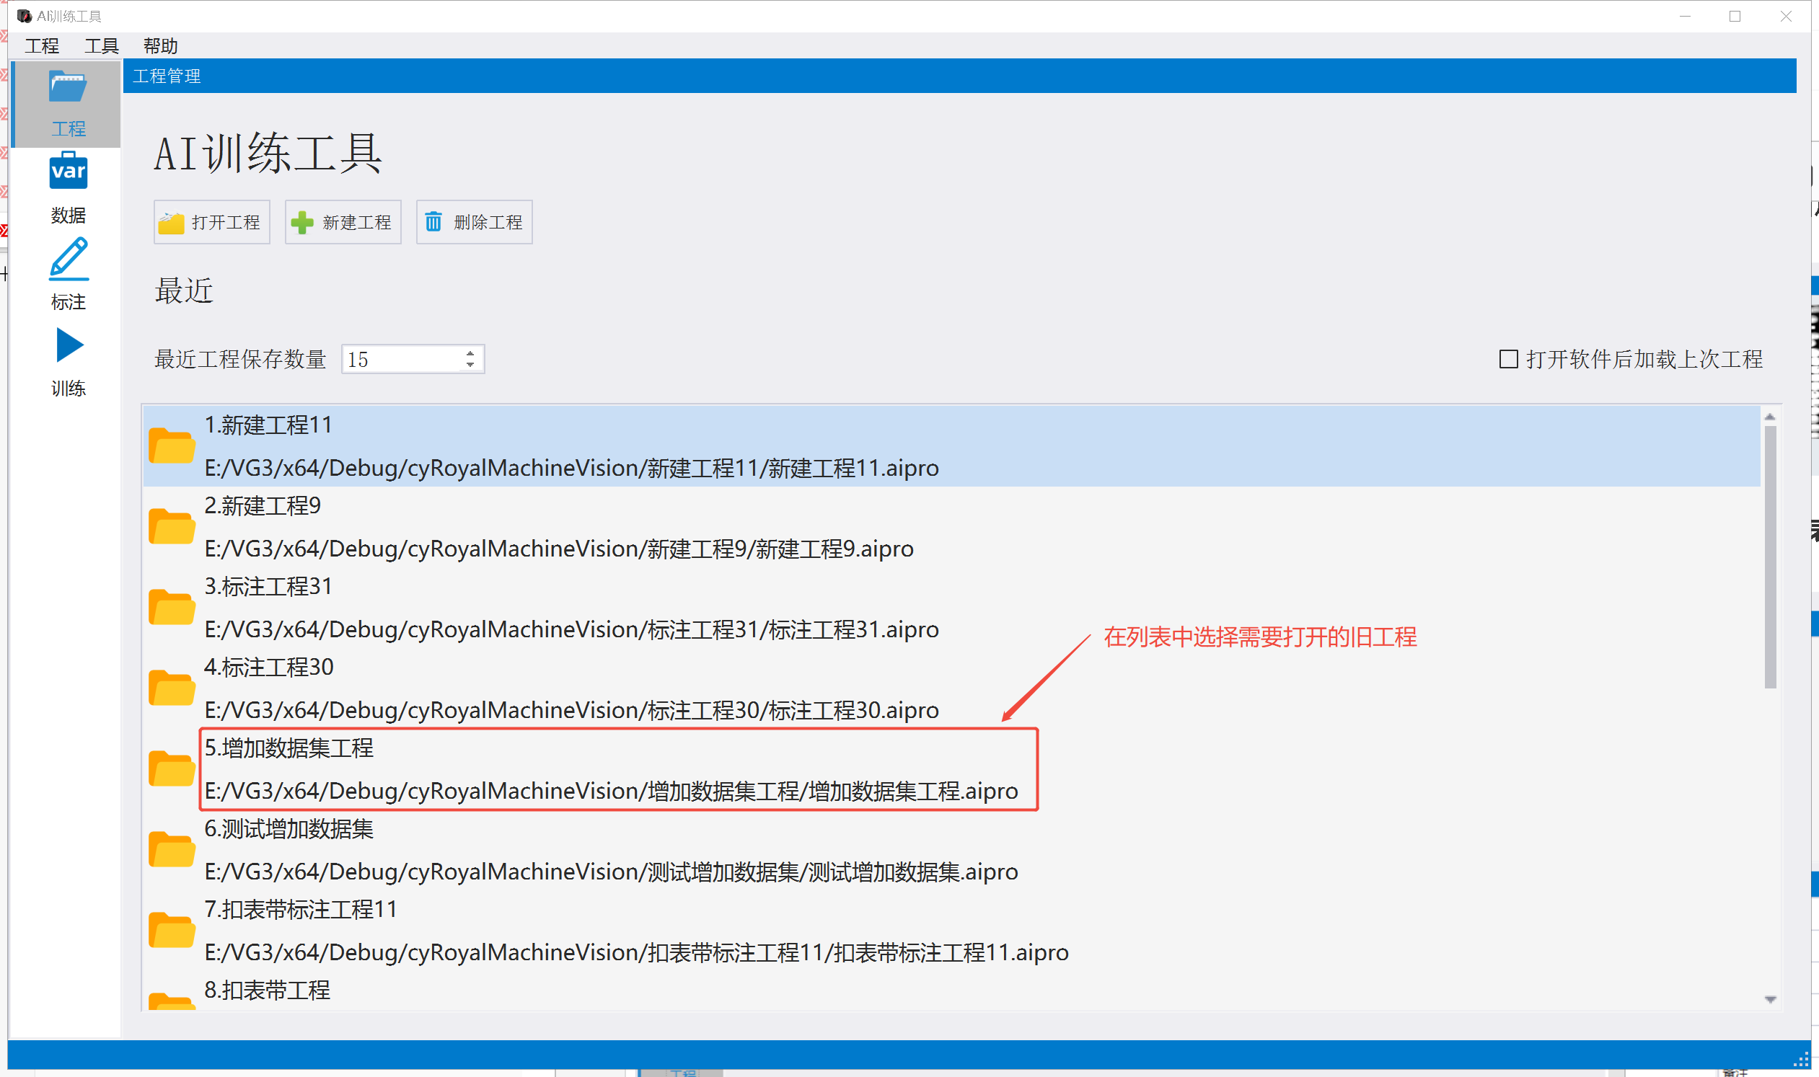Click the 删除工程 trash button
Screen dimensions: 1819x1077
474,222
